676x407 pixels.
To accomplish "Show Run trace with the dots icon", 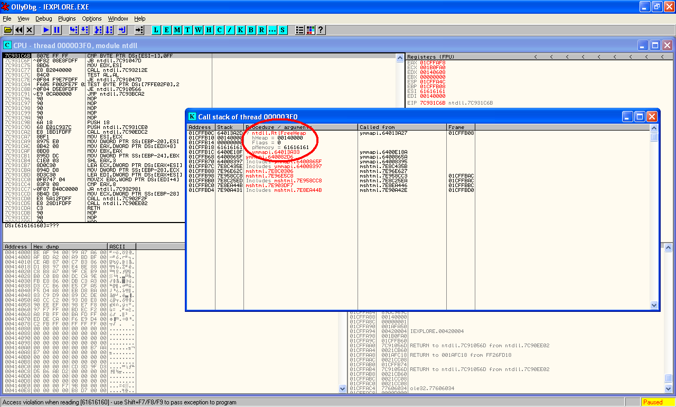I will pyautogui.click(x=272, y=30).
